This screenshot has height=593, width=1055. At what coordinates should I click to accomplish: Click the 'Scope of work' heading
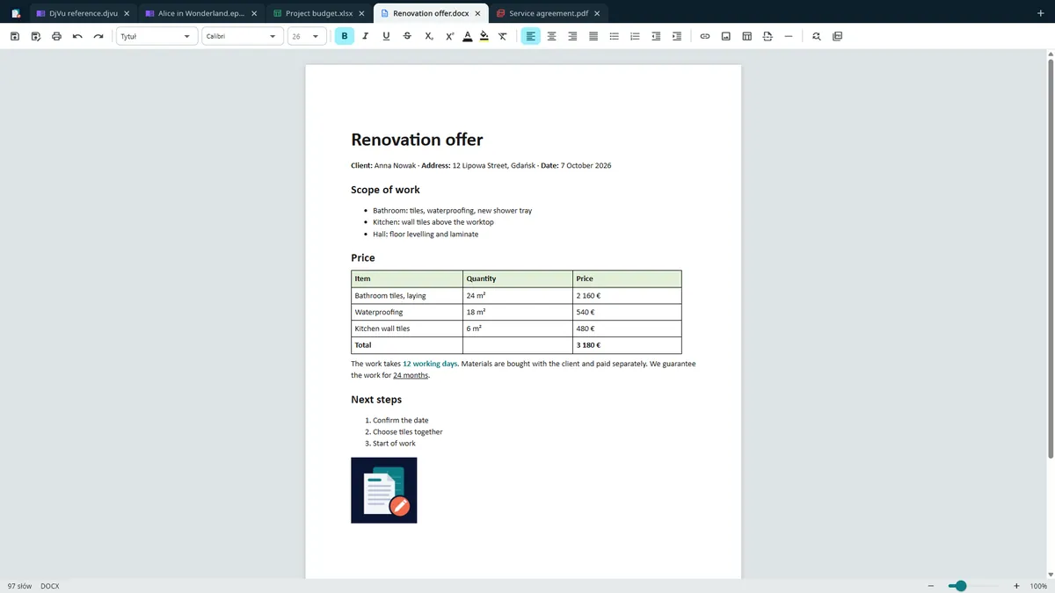tap(385, 190)
